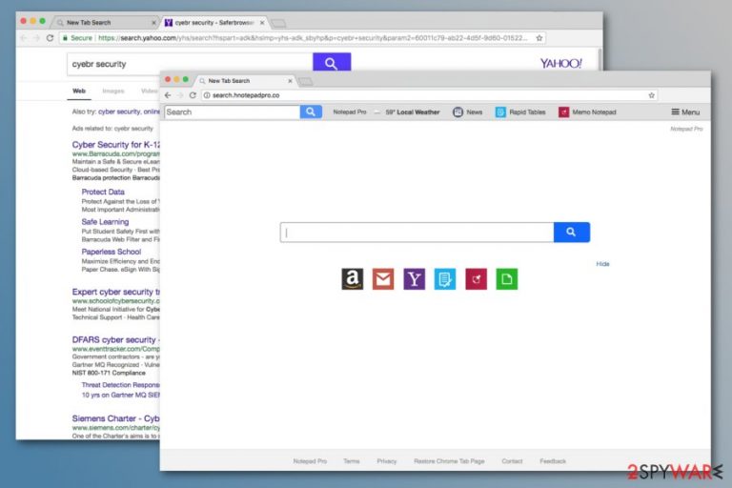
Task: Open the Contact footer link
Action: coord(512,461)
